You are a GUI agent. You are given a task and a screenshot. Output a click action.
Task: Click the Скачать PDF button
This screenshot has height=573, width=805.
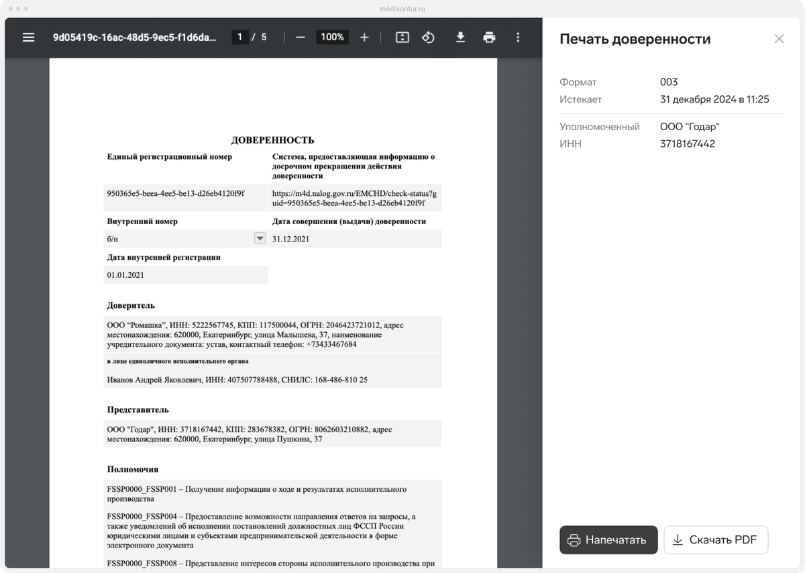[716, 539]
